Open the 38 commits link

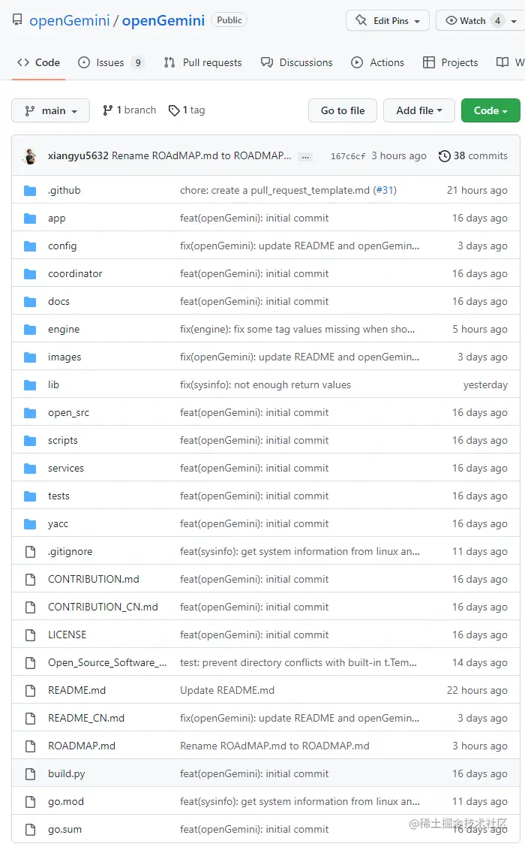[x=473, y=155]
